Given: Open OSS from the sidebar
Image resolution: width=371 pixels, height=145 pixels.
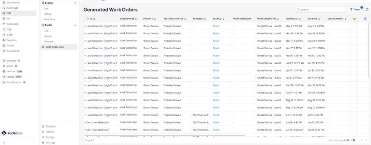Looking at the screenshot, I should coord(9,30).
